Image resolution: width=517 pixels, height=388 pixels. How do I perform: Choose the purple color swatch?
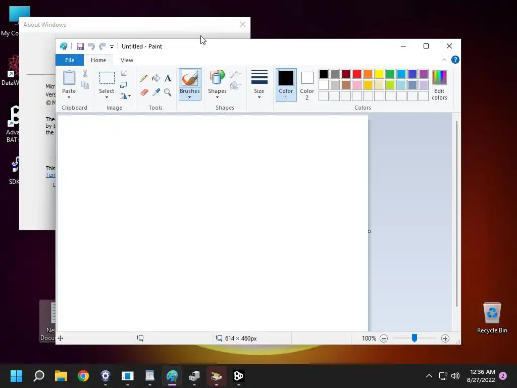[x=424, y=74]
